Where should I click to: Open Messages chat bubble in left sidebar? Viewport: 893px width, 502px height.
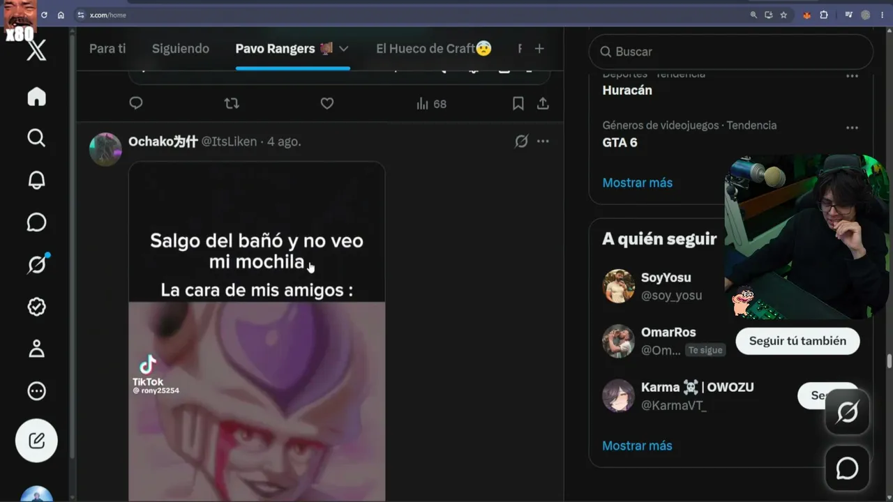click(36, 222)
